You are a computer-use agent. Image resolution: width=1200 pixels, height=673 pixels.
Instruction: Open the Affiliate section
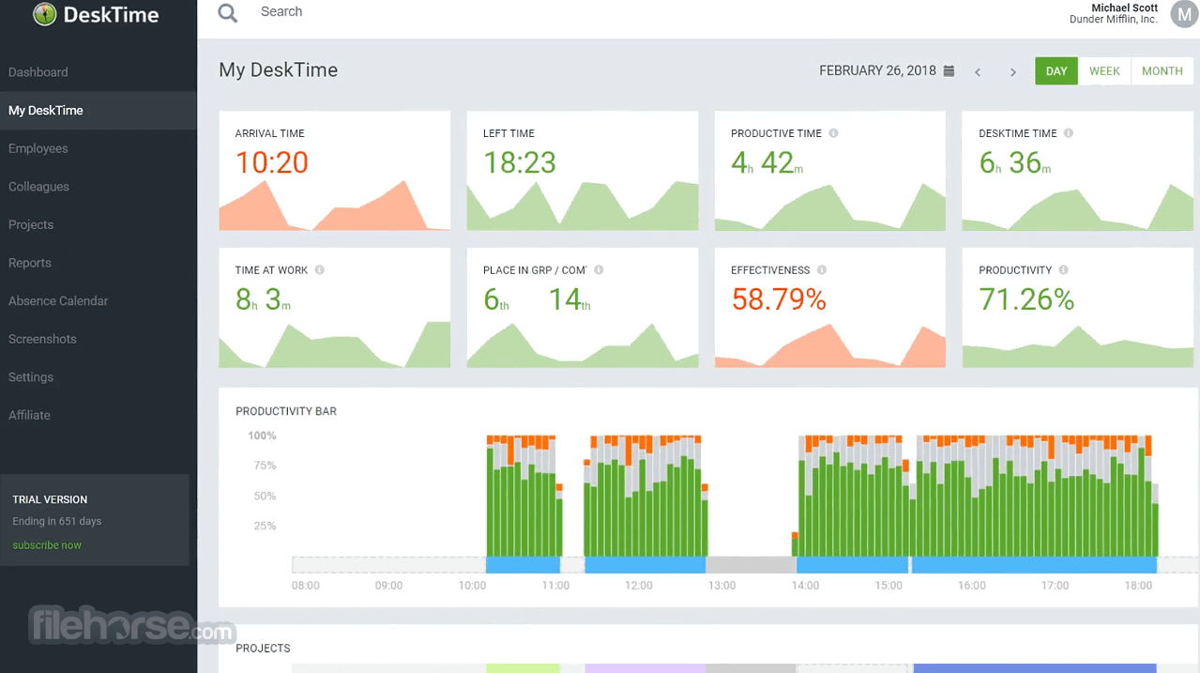29,415
